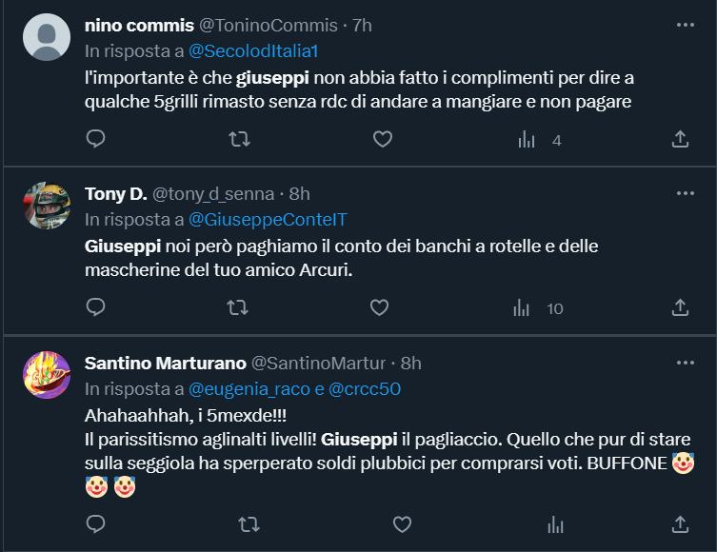Open more options for Tony D.'s tweet
This screenshot has width=717, height=552.
(685, 193)
